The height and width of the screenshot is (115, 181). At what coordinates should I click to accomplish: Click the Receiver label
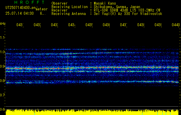point(60,10)
